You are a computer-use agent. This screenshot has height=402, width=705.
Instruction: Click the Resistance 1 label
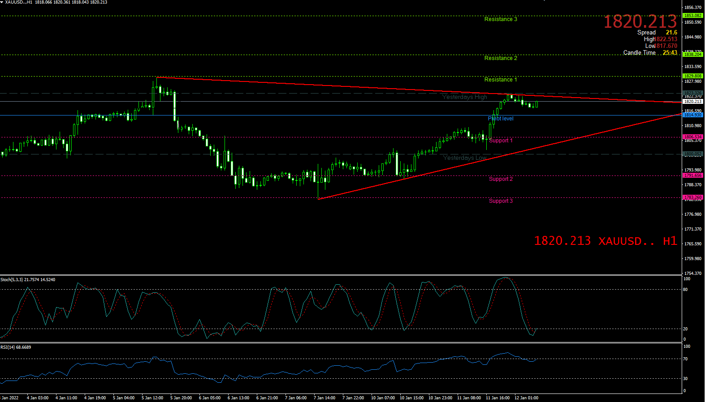[x=501, y=80]
